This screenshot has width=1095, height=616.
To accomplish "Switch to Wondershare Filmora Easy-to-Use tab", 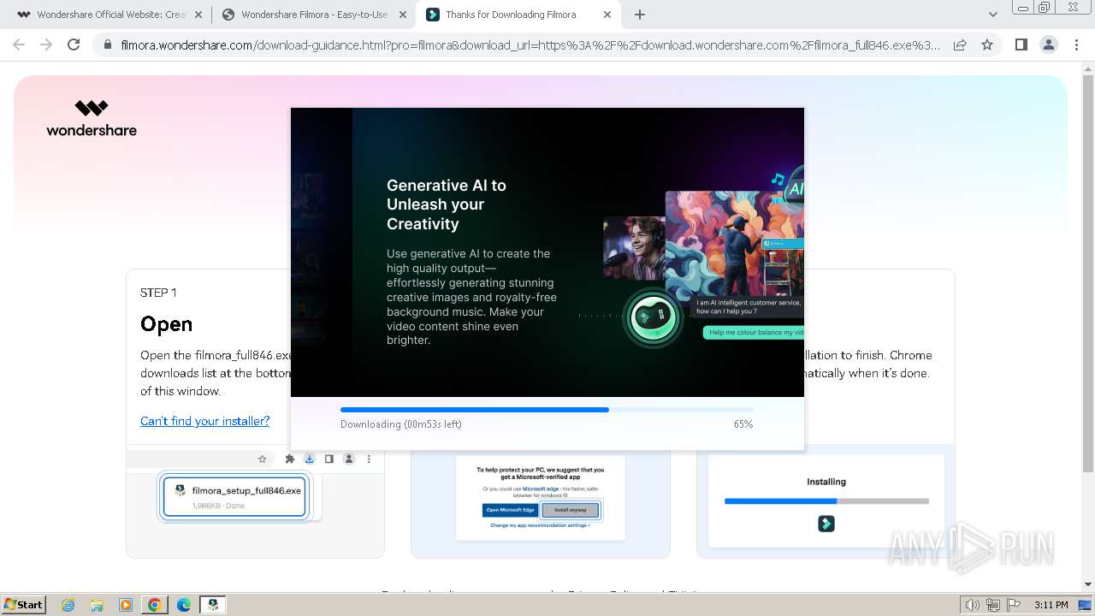I will (x=313, y=15).
